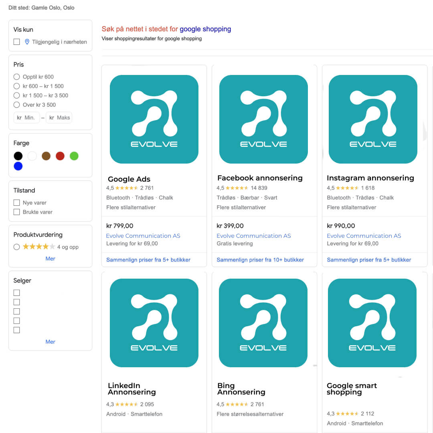The width and height of the screenshot is (433, 433).
Task: Click the kr Maks price input field
Action: 59,117
